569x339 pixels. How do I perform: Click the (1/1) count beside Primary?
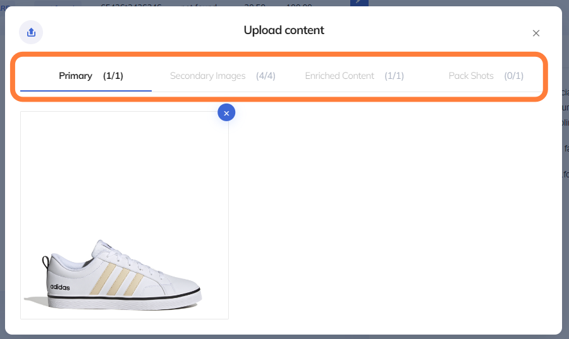pyautogui.click(x=113, y=76)
